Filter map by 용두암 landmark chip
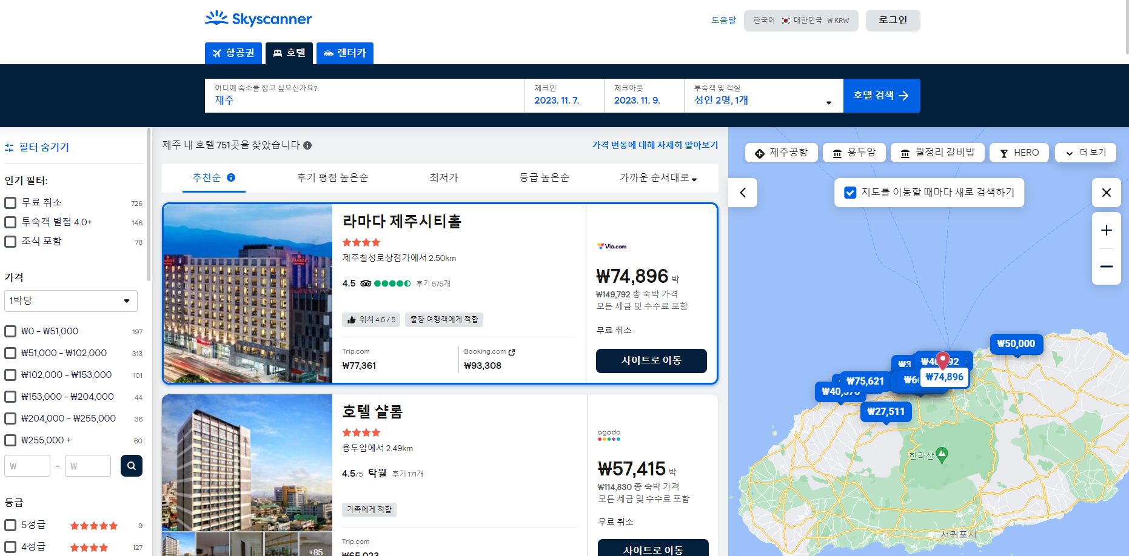 point(854,153)
